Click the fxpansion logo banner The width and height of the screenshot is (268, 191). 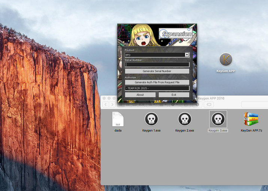pos(176,33)
